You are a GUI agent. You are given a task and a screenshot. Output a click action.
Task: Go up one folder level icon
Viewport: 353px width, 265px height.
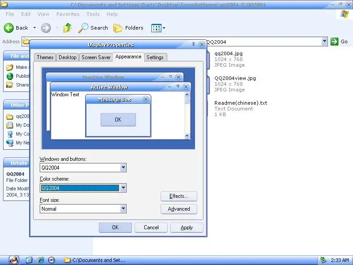68,28
